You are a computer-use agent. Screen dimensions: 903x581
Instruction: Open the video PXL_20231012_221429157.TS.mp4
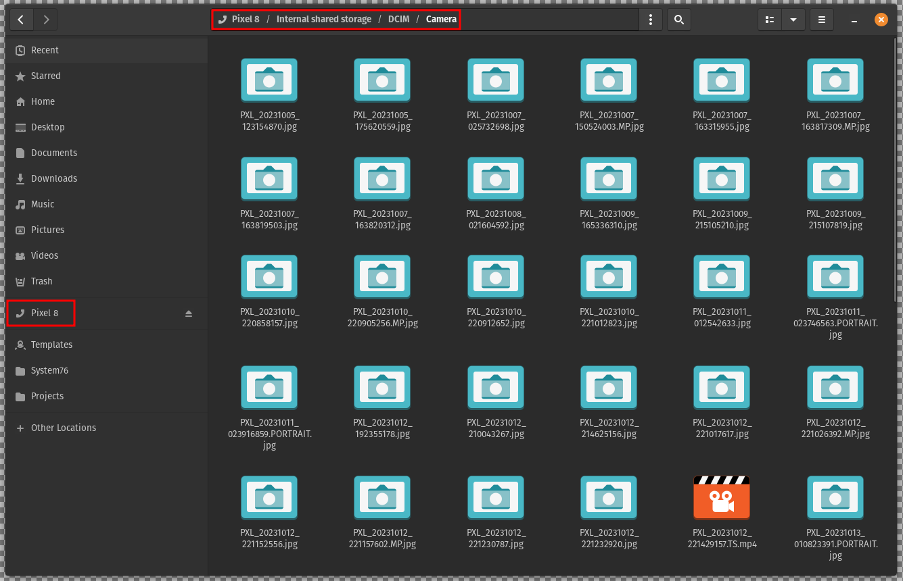pyautogui.click(x=721, y=497)
